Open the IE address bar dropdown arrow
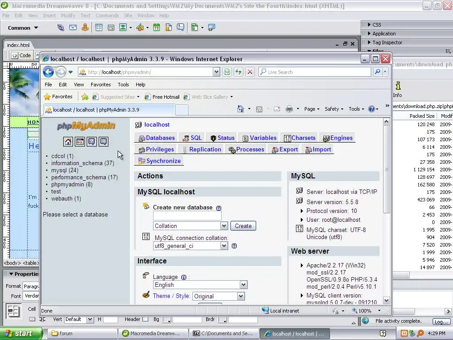Image resolution: width=453 pixels, height=340 pixels. click(x=216, y=72)
